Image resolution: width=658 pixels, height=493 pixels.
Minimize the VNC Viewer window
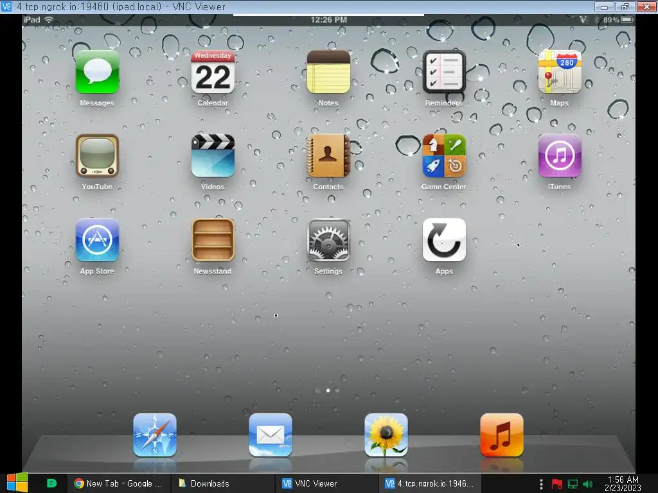(x=604, y=6)
